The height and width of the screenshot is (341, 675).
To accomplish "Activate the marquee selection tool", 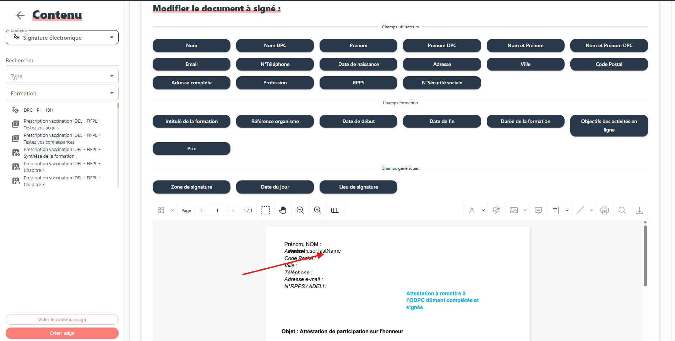I will 266,210.
